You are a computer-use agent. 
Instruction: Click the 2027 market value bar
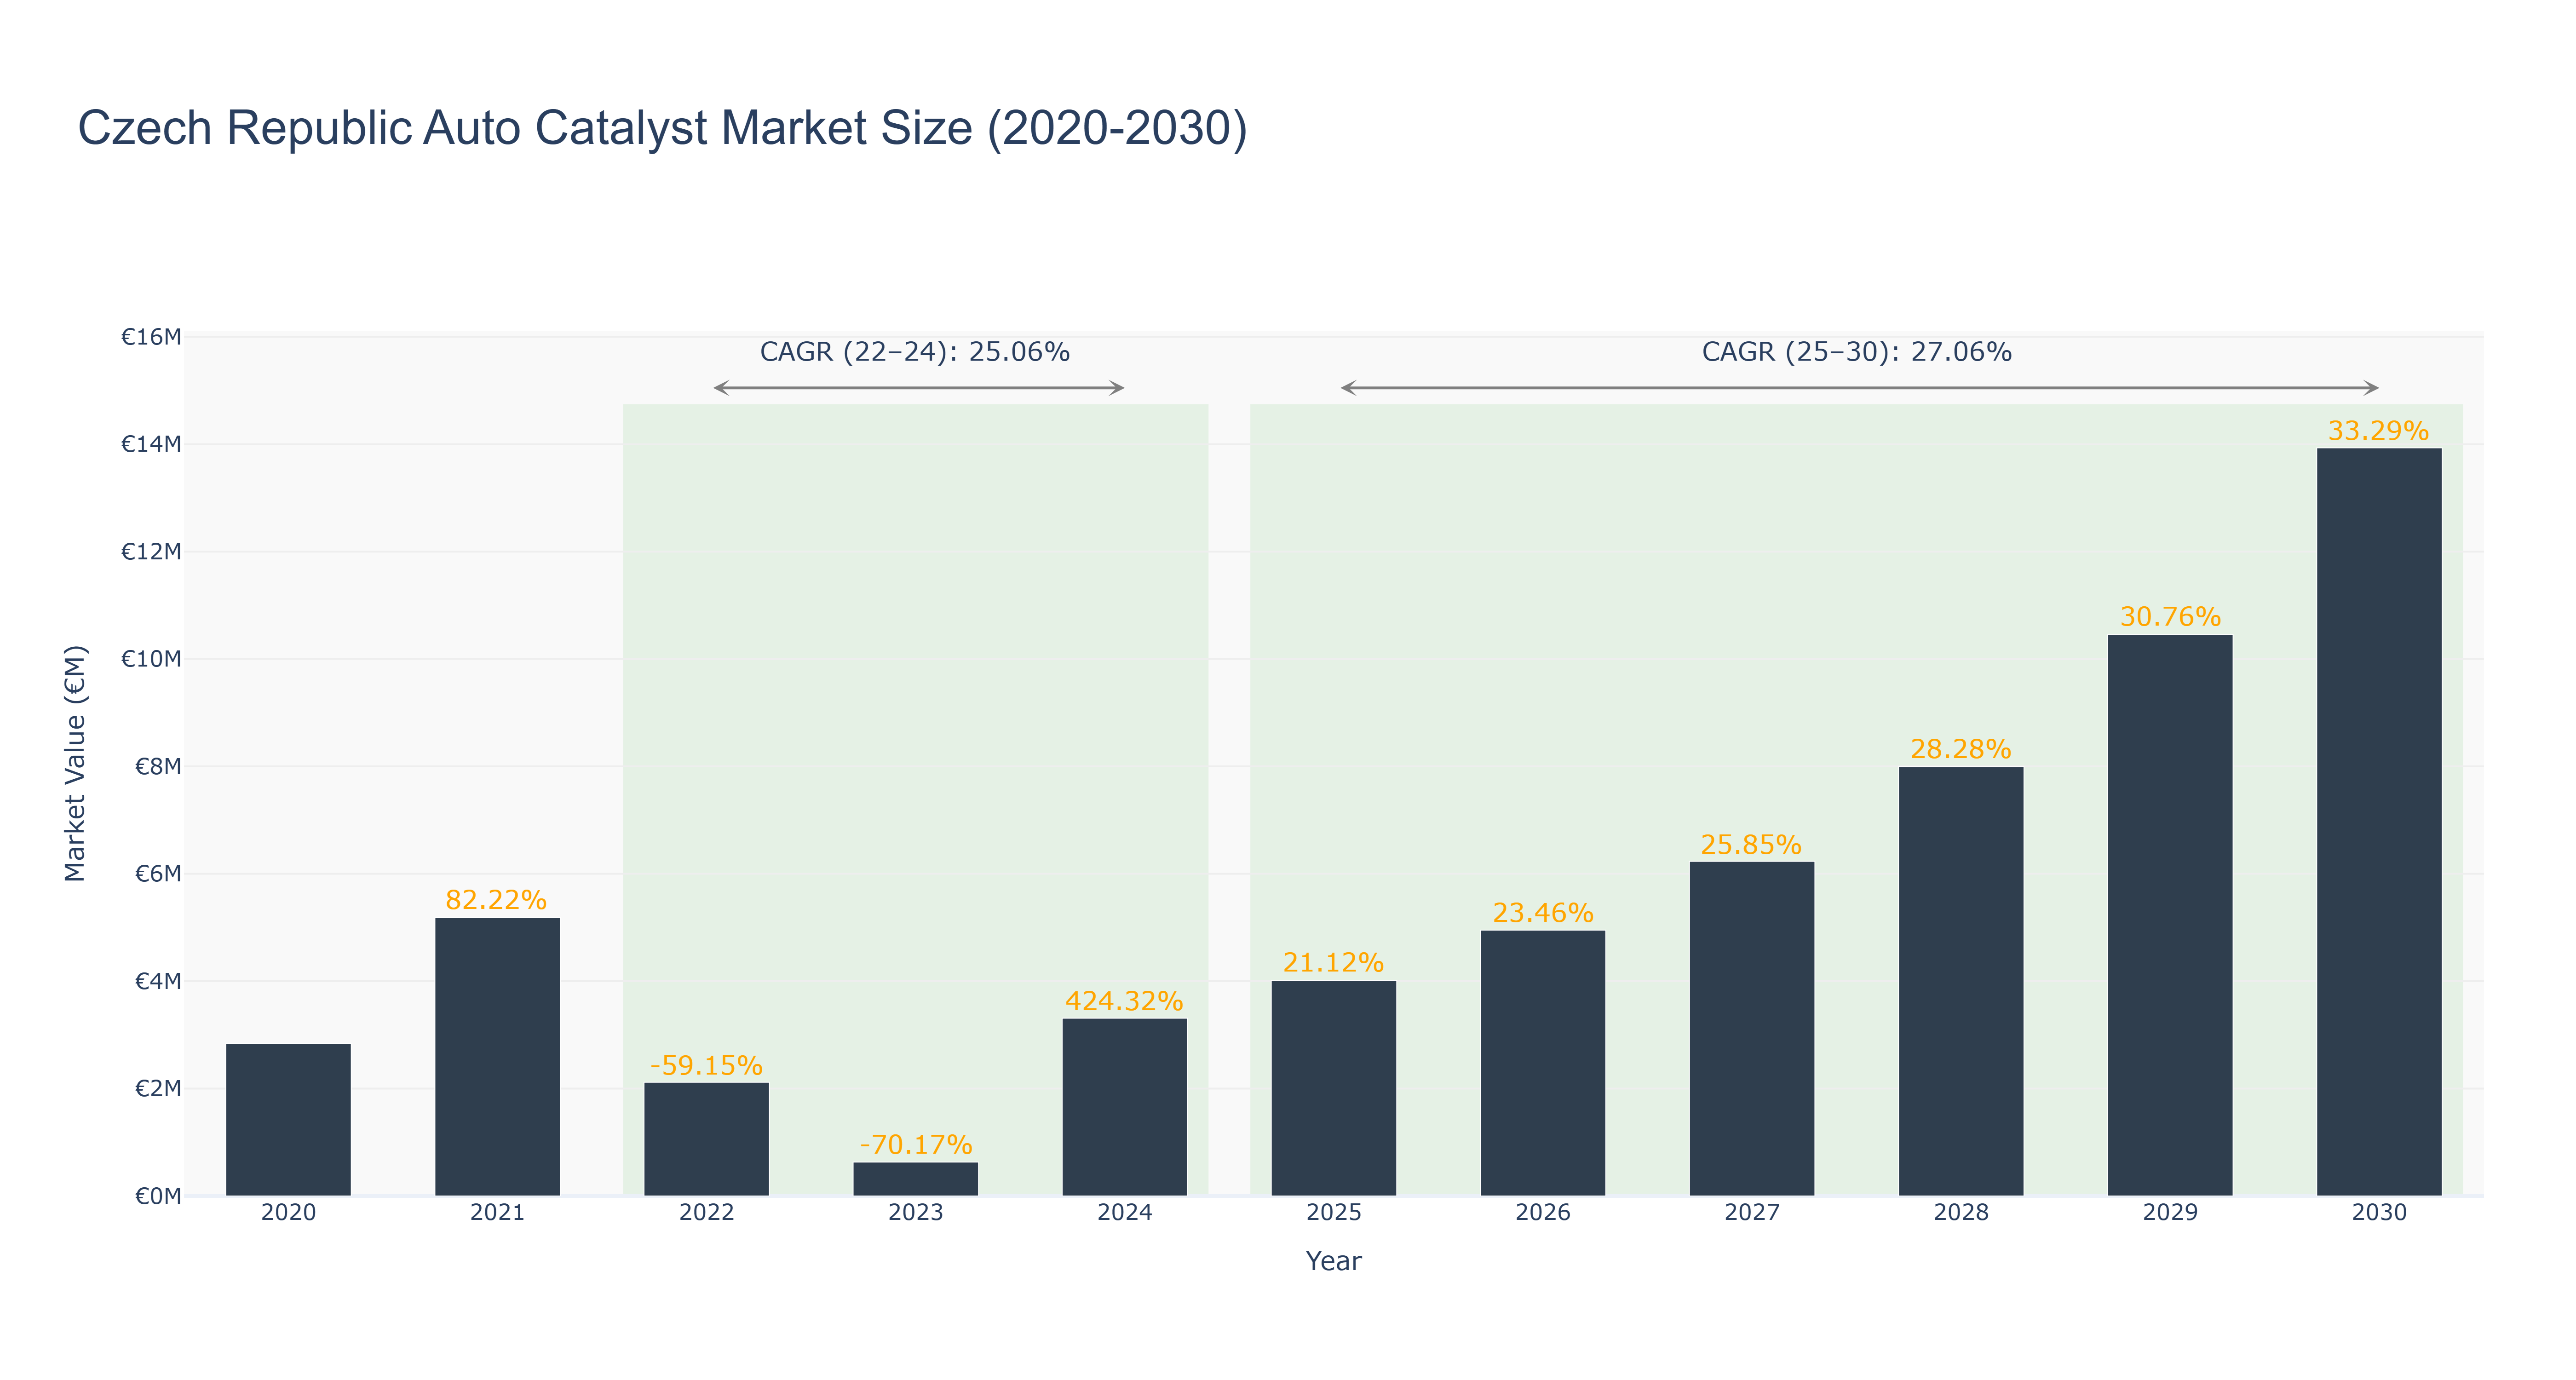1751,1028
